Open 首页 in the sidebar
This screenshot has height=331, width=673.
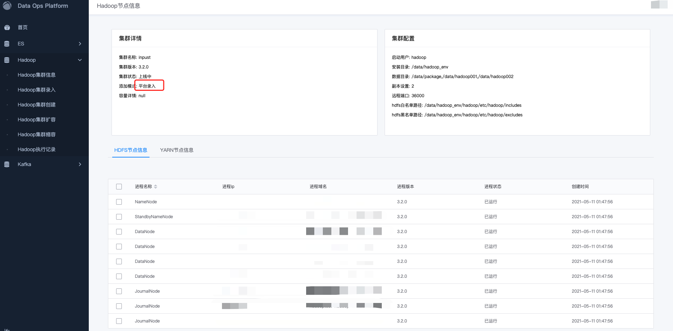tap(23, 27)
